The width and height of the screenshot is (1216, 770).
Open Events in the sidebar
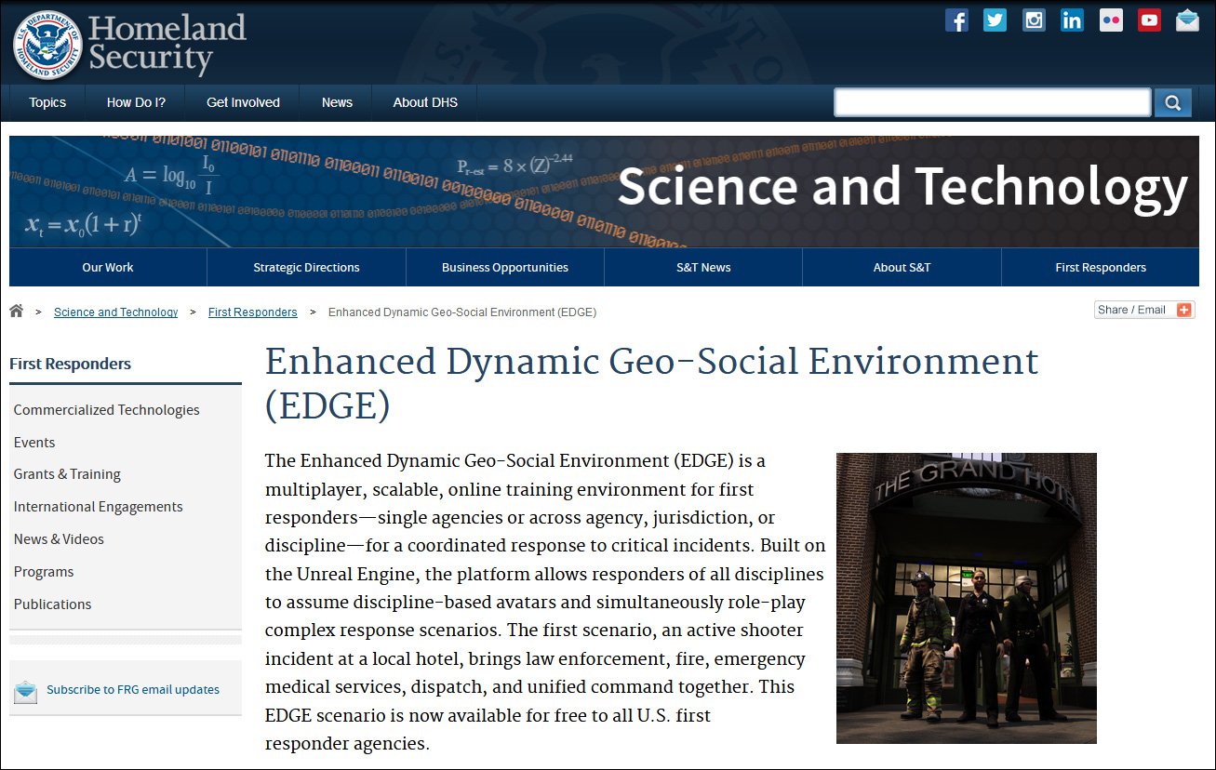pyautogui.click(x=34, y=443)
